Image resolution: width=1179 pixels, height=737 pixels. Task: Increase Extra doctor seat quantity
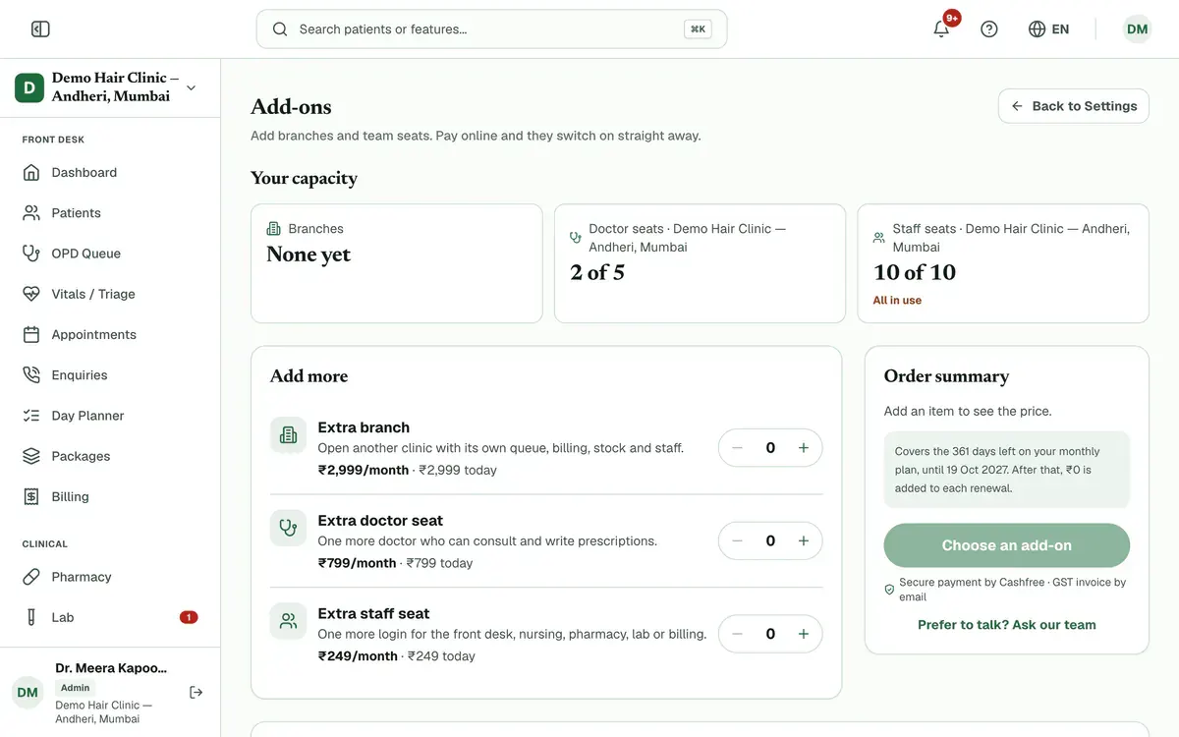click(x=804, y=540)
